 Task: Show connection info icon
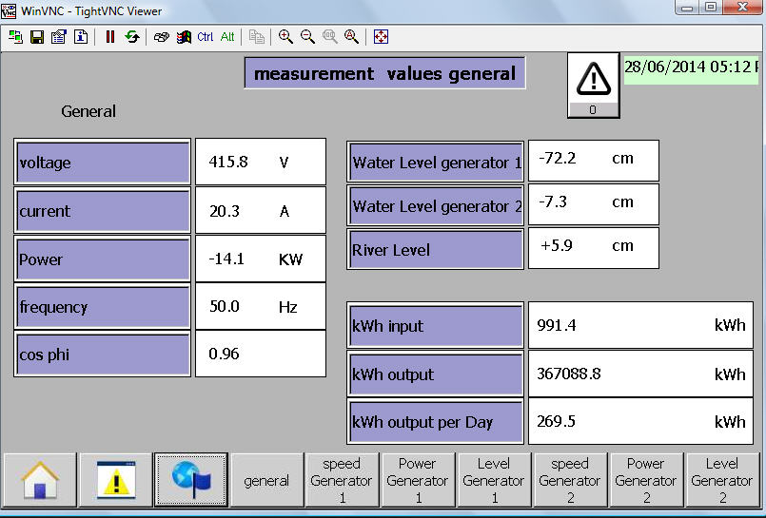pos(81,37)
